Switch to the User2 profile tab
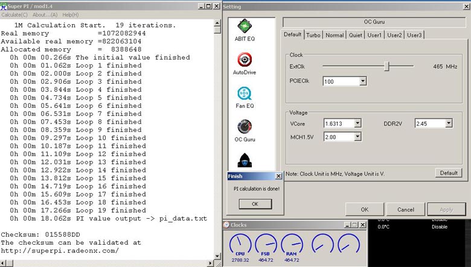 (394, 35)
